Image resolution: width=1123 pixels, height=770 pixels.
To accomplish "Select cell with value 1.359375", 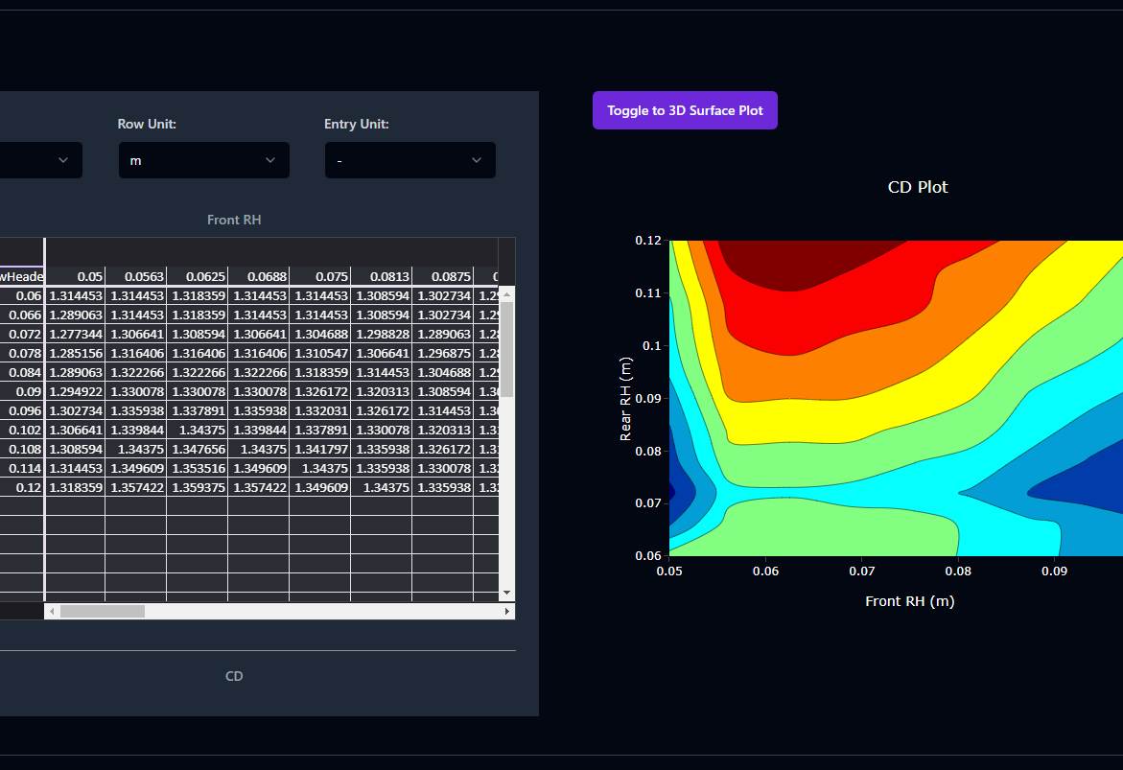I will pos(197,488).
